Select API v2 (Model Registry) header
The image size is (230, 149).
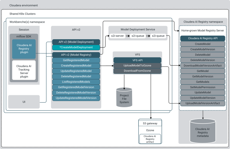(x=76, y=55)
